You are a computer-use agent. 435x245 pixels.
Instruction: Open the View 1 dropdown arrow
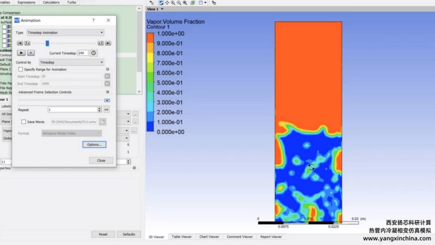pyautogui.click(x=162, y=9)
